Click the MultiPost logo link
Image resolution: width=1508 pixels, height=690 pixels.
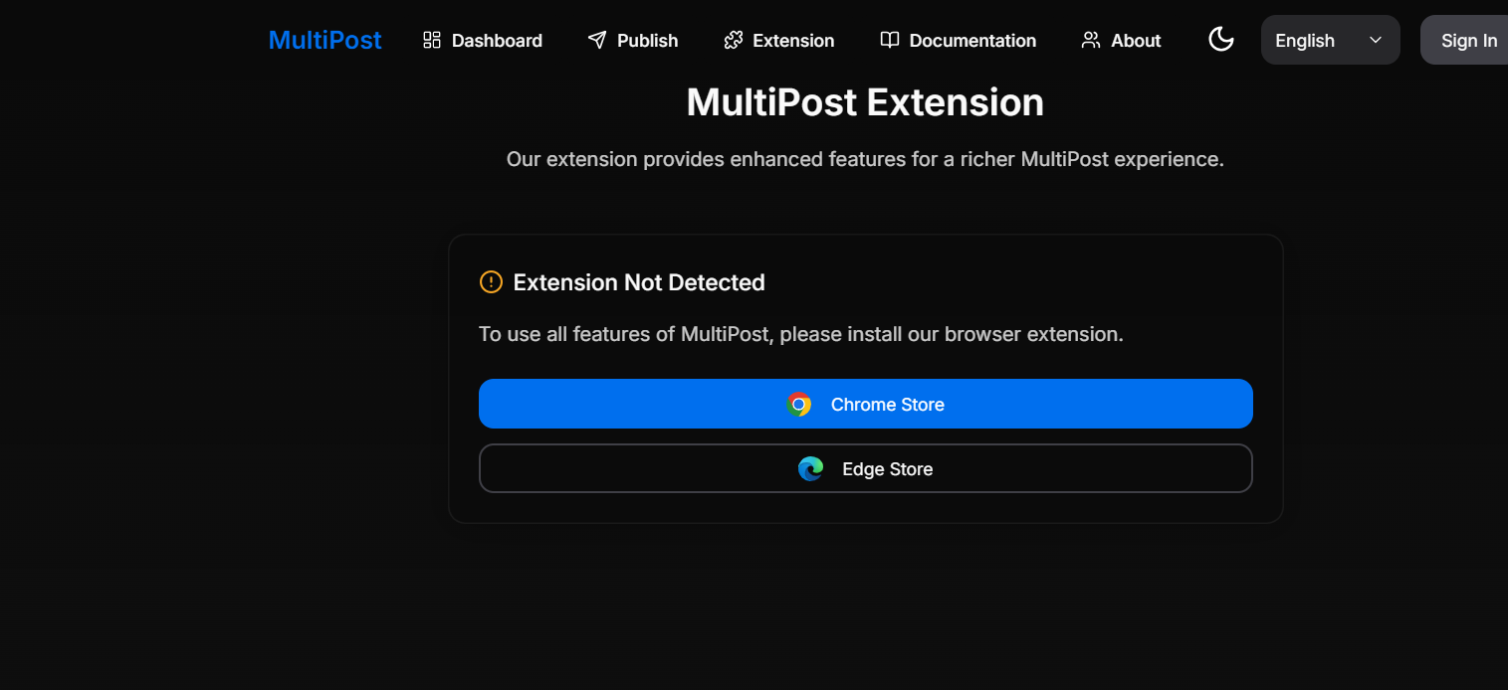click(x=324, y=40)
